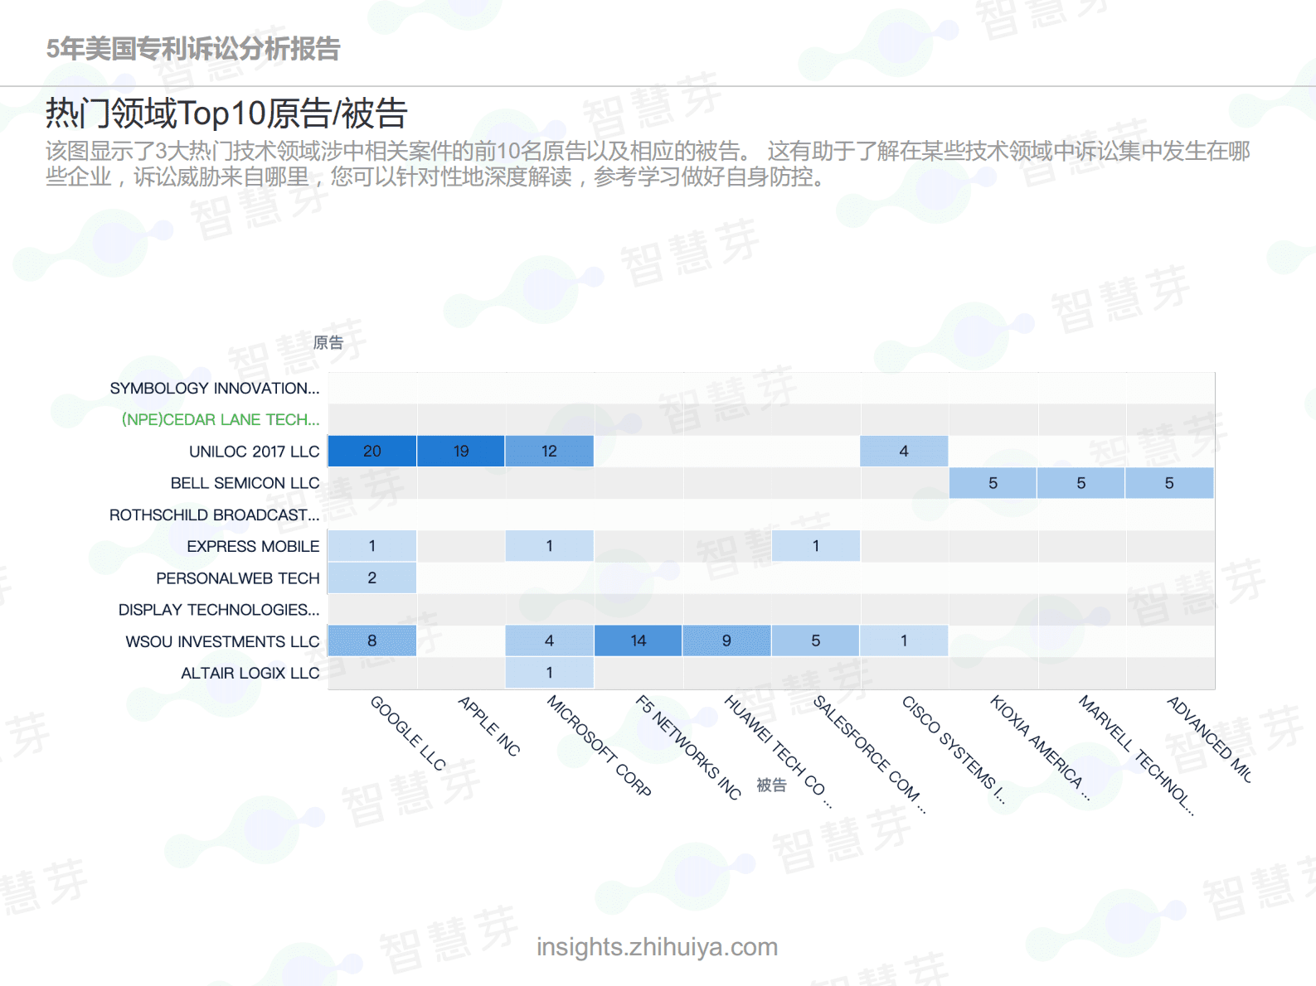Click WSOU vs Microsoft cell 4

click(x=549, y=641)
